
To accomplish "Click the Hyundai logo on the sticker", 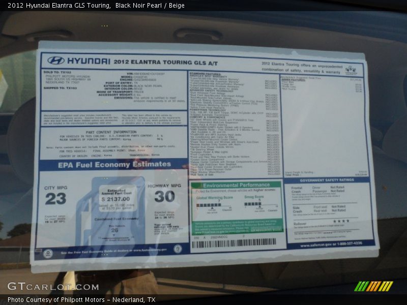I will 56,60.
